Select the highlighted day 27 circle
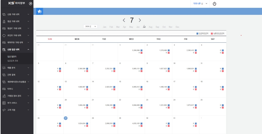This screenshot has width=262, height=134. coord(66,118)
